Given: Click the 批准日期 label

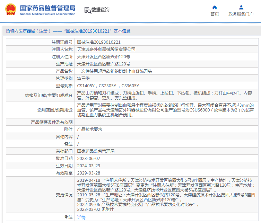Looking at the screenshot, I should point(64,159).
